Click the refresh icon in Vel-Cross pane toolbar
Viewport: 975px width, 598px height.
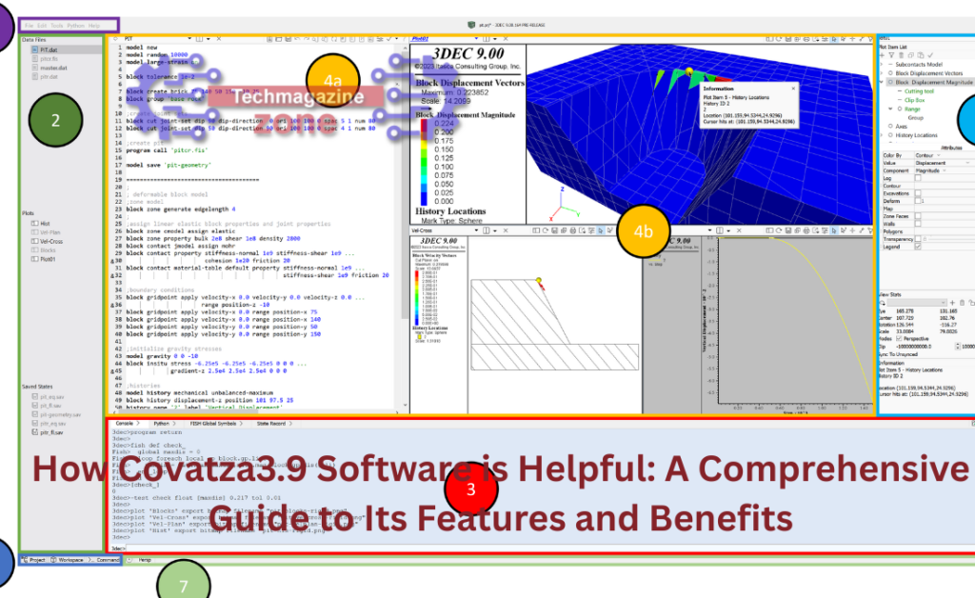coord(546,230)
